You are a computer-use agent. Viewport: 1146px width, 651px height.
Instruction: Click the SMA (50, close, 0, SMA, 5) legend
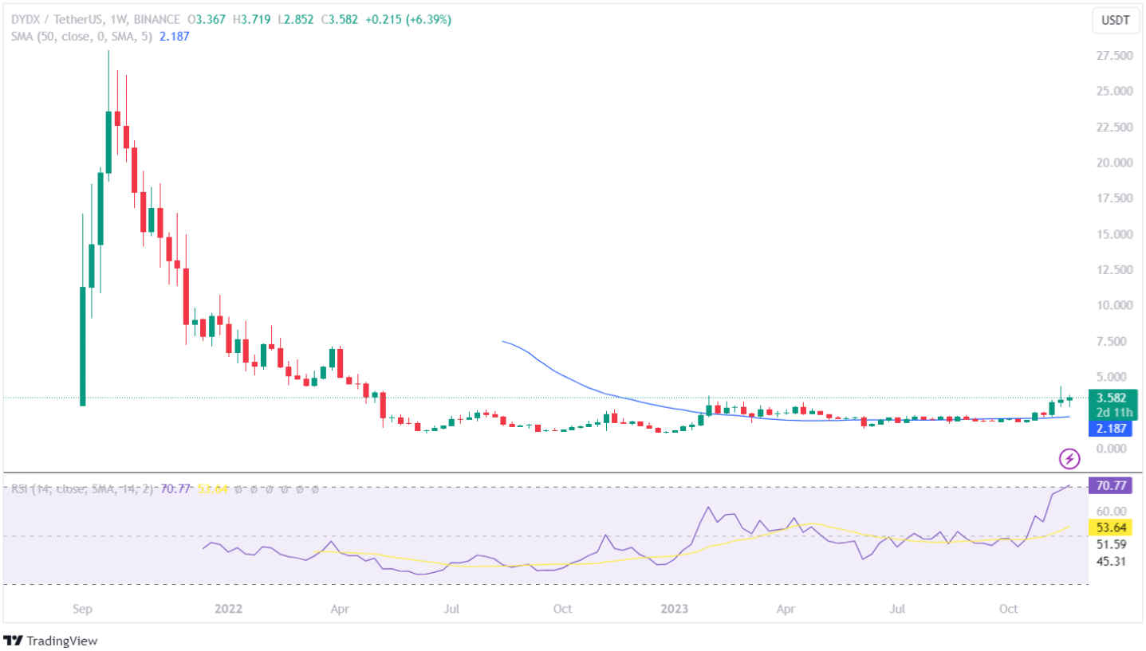pyautogui.click(x=81, y=37)
